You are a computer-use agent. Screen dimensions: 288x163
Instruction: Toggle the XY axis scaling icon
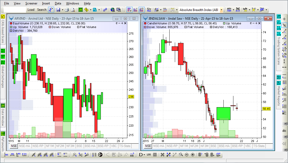(169, 155)
